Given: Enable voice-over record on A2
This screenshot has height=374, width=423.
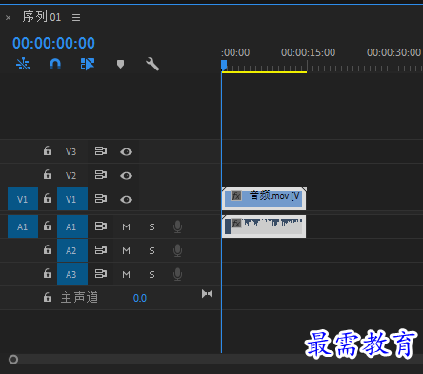Looking at the screenshot, I should 177,251.
